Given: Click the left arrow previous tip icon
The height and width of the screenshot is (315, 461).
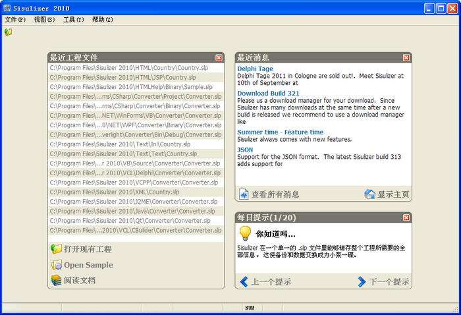Looking at the screenshot, I should (x=244, y=281).
